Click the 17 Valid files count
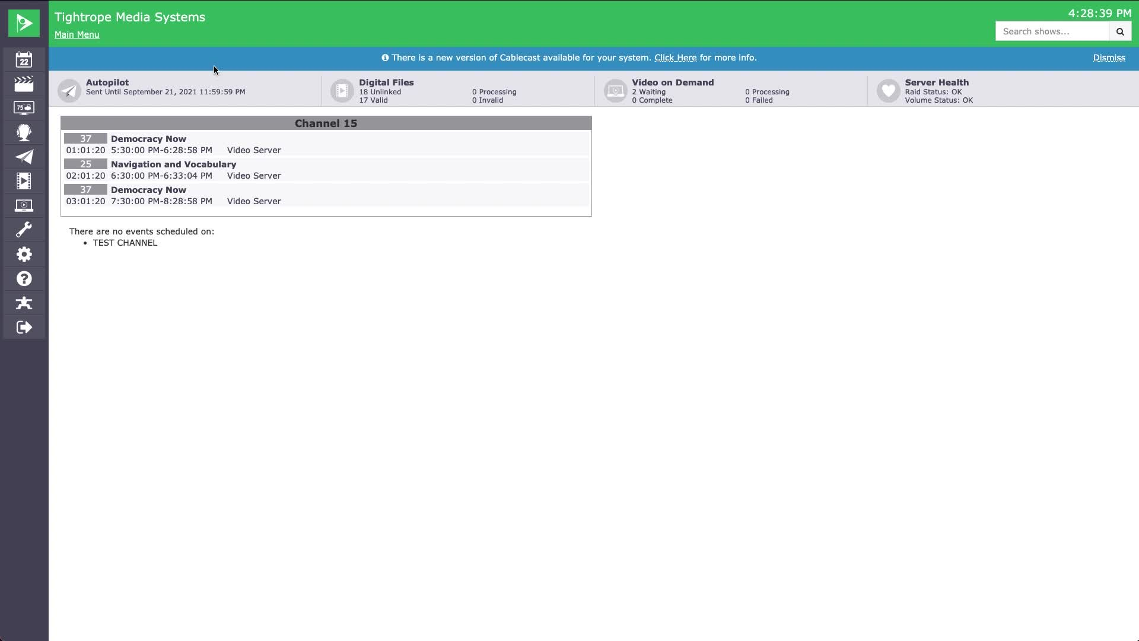This screenshot has width=1139, height=641. pos(373,100)
